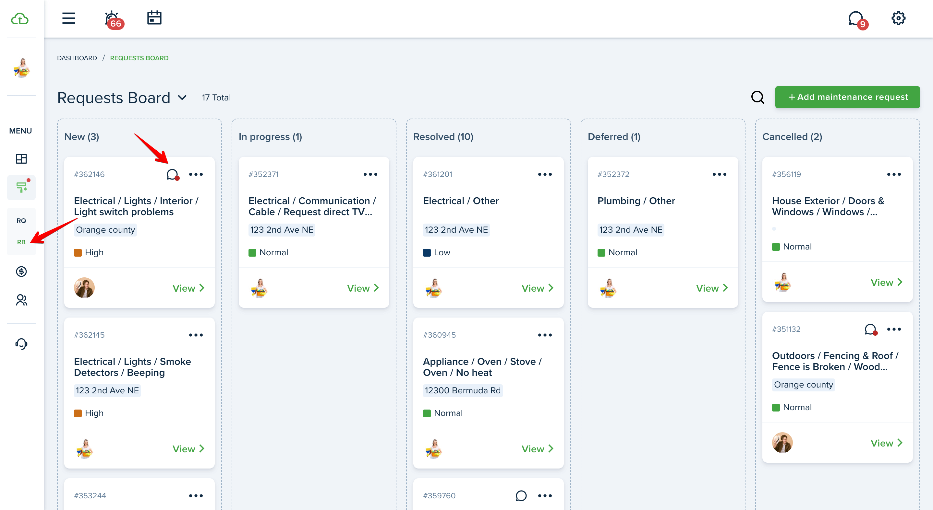Open message bubble on request #362146
This screenshot has height=510, width=933.
click(x=173, y=175)
